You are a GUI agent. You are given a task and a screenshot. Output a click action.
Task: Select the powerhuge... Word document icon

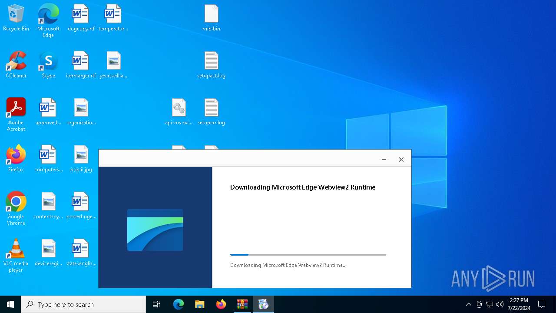81,206
